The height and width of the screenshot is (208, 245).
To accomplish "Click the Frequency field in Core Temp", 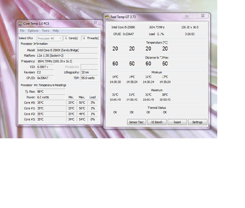I will click(x=67, y=61).
